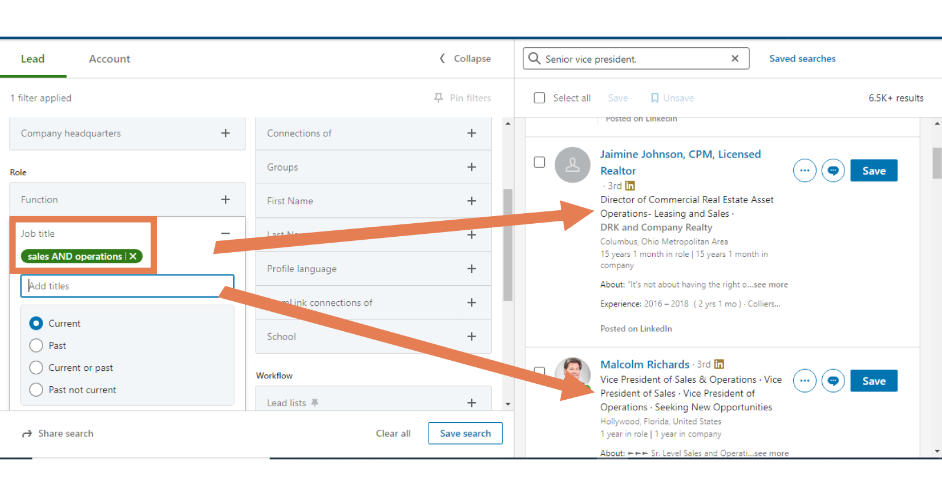The image size is (942, 496).
Task: Click 'Hollywood, Florida, United States' text
Action: pos(660,422)
